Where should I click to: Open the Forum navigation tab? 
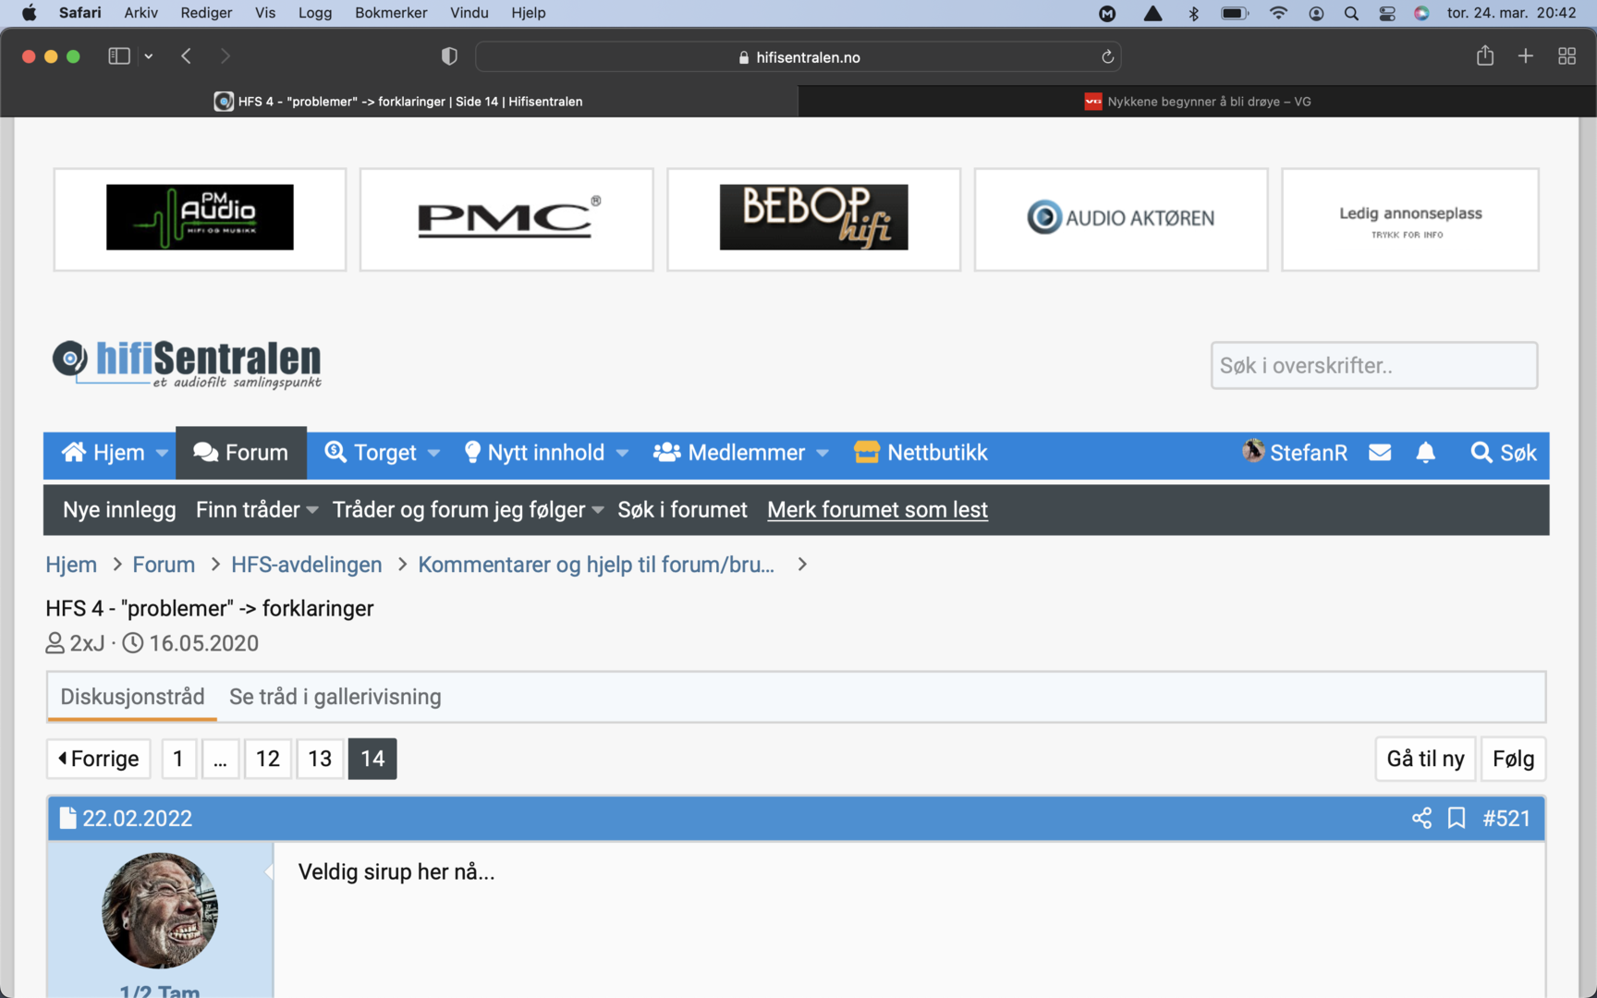point(241,453)
